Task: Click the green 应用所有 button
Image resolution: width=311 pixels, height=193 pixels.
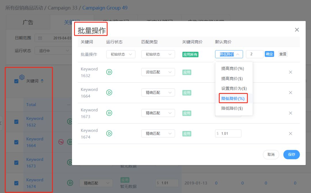Action: (190, 54)
